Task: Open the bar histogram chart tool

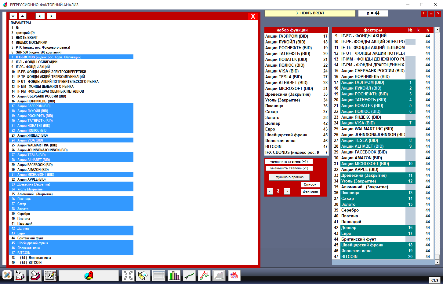Action: (x=174, y=275)
